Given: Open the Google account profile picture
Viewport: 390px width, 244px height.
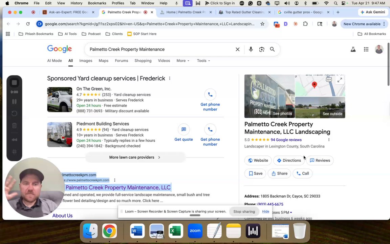Looking at the screenshot, I should coord(379,49).
